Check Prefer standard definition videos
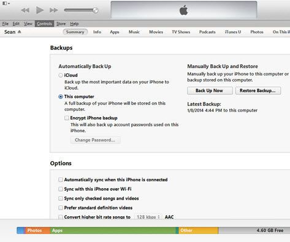 61,208
